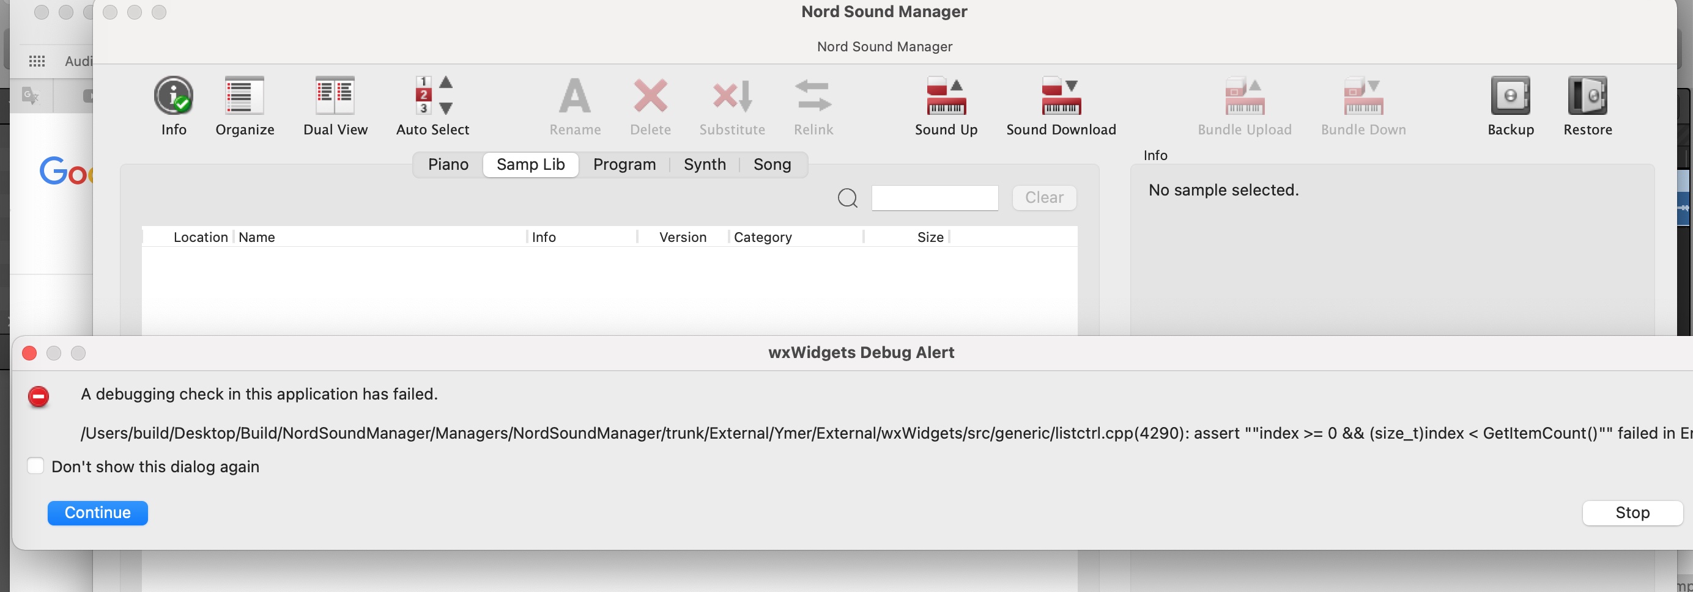1693x592 pixels.
Task: Open the Organize tool
Action: point(245,96)
